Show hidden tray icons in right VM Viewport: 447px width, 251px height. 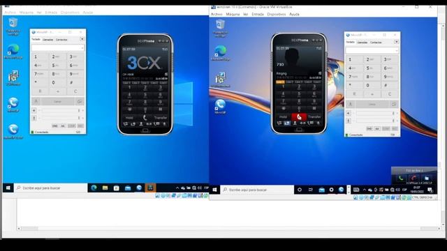[365, 190]
